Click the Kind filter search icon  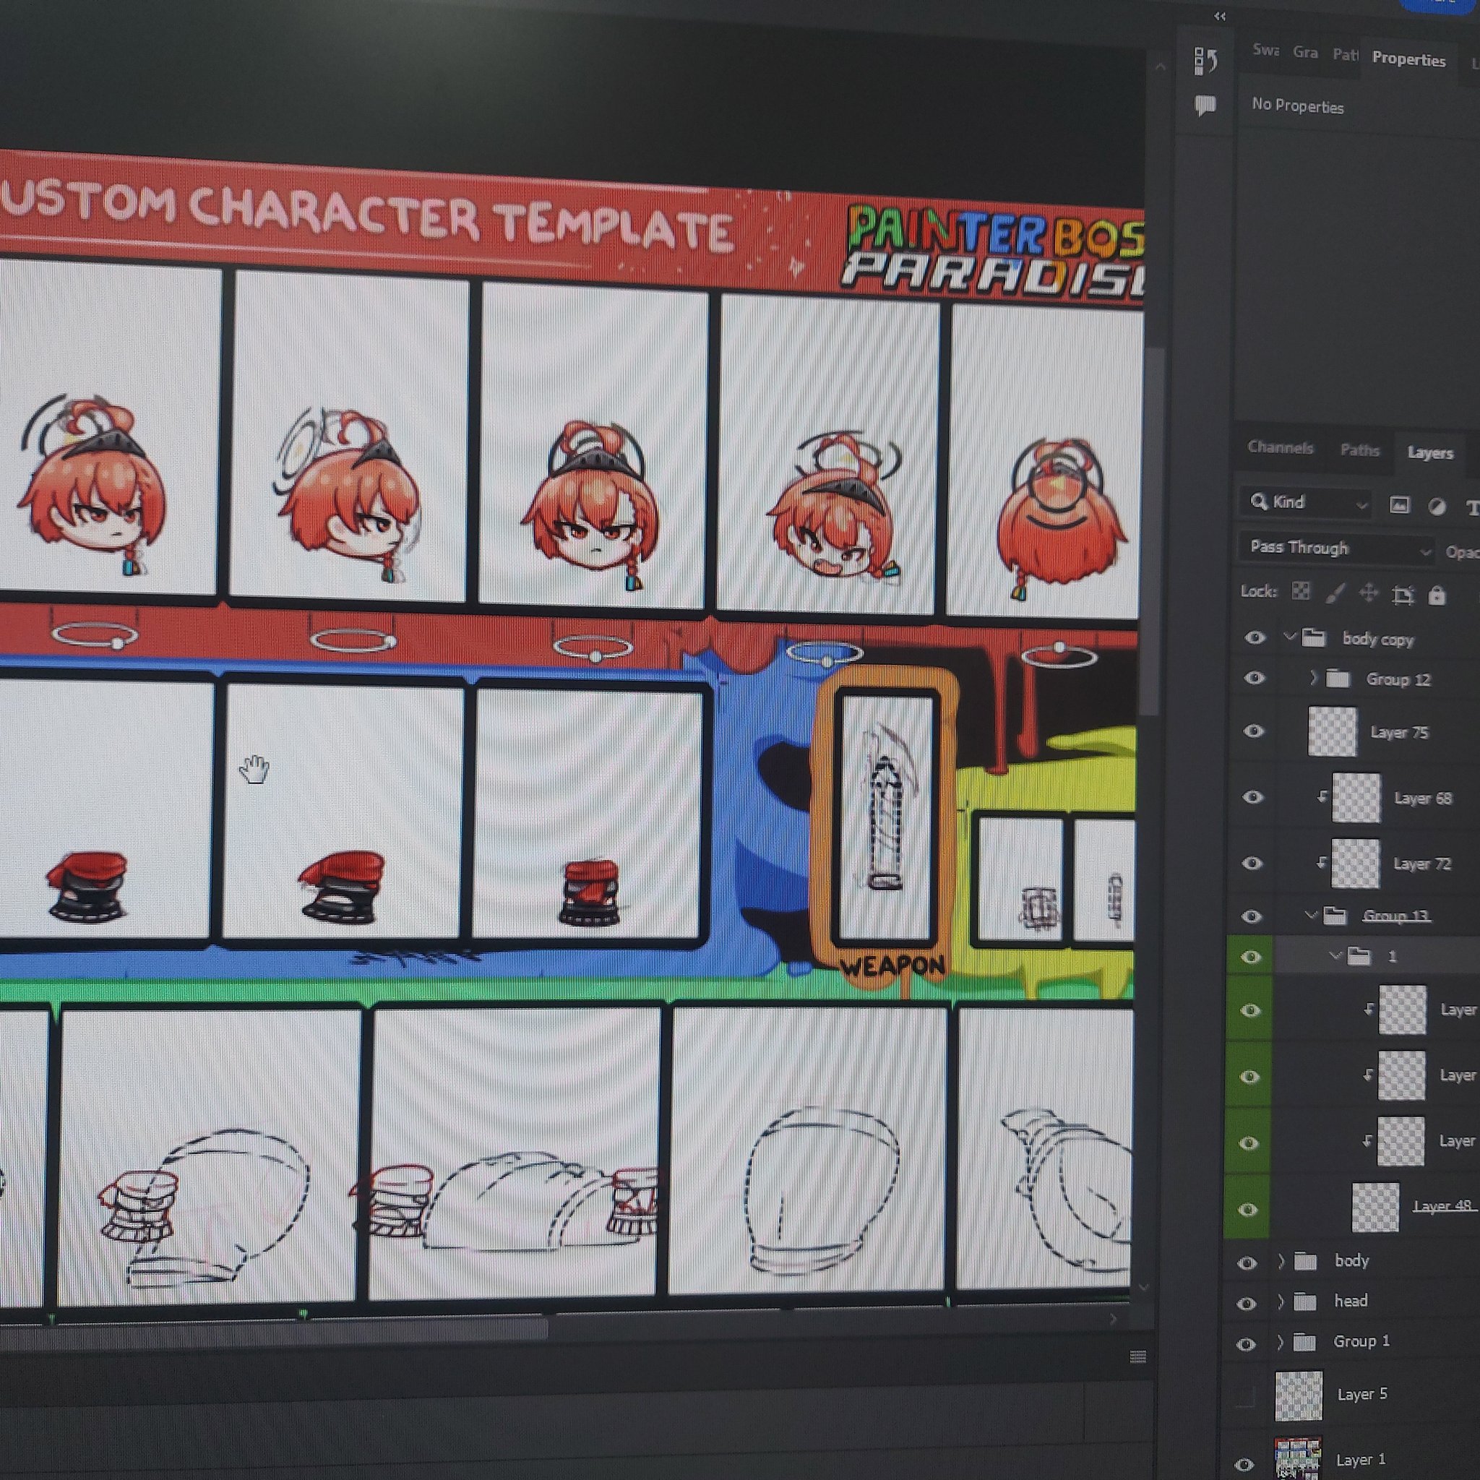[1259, 502]
